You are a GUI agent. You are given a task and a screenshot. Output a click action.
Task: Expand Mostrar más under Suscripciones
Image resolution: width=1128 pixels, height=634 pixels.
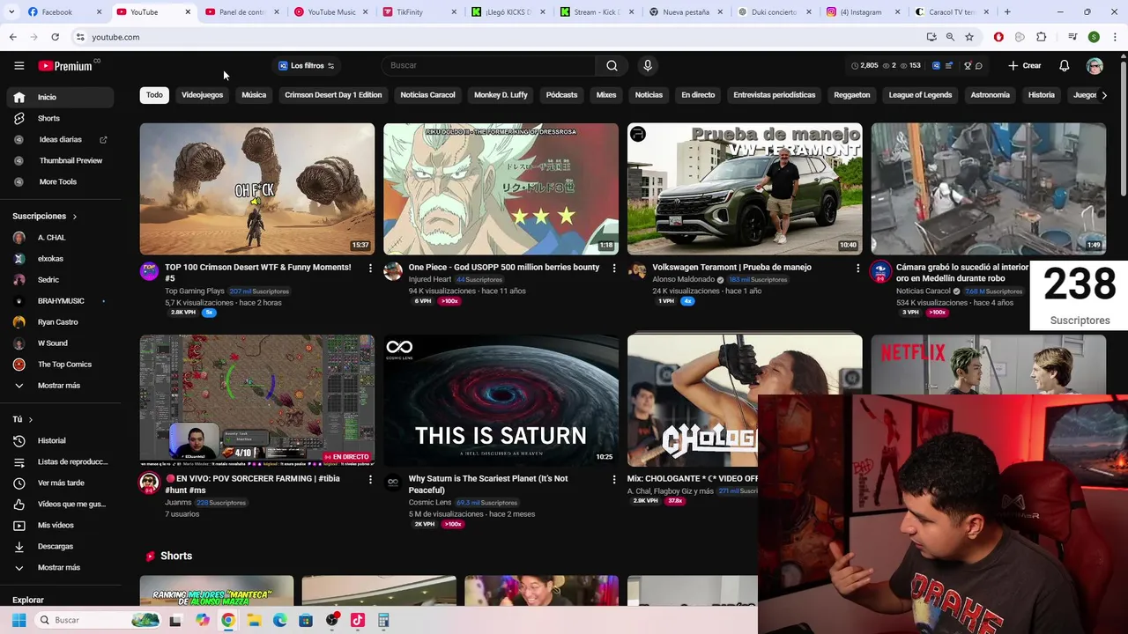60,386
